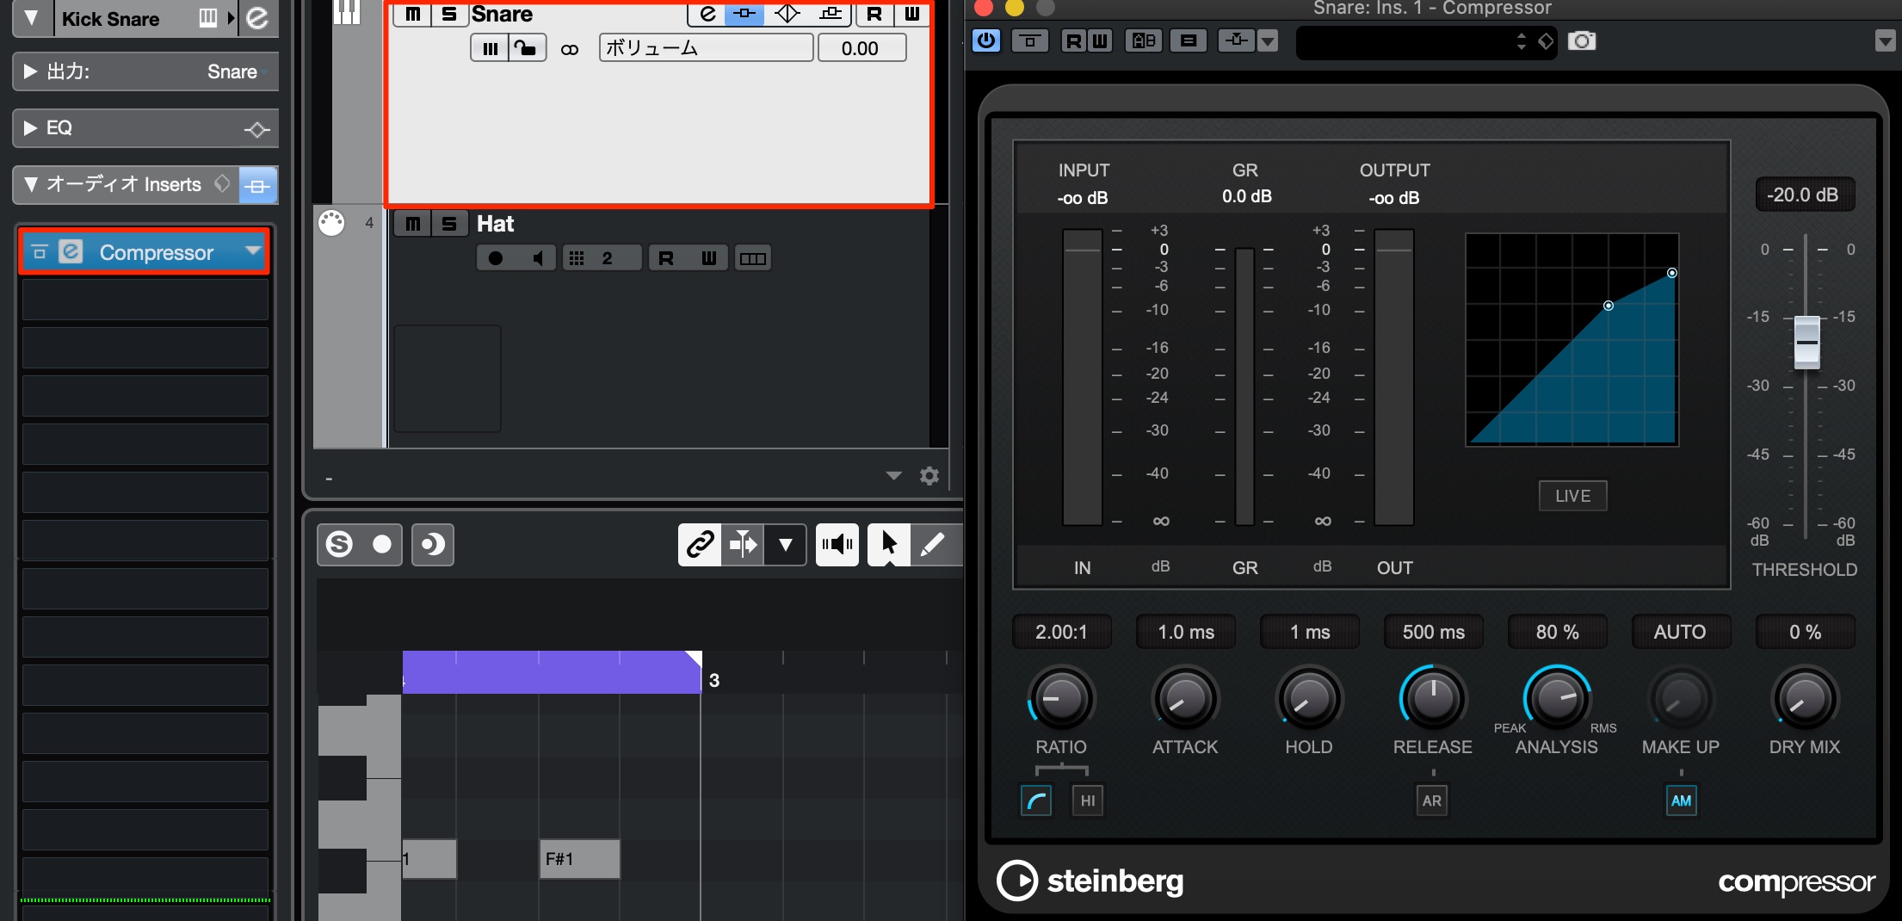Toggle the Compressor plugin power button
This screenshot has width=1902, height=921.
coord(986,40)
